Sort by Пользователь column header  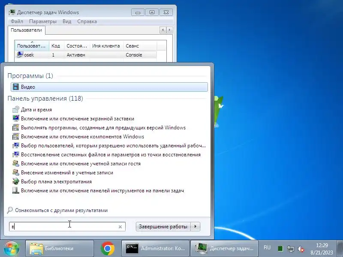[x=32, y=46]
